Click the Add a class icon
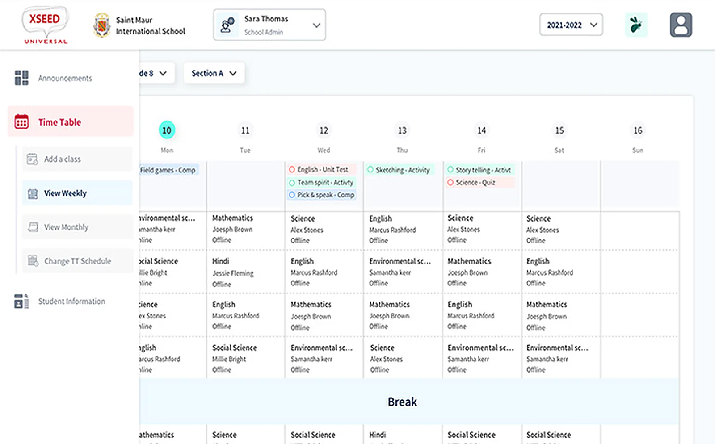715x444 pixels. pos(32,159)
